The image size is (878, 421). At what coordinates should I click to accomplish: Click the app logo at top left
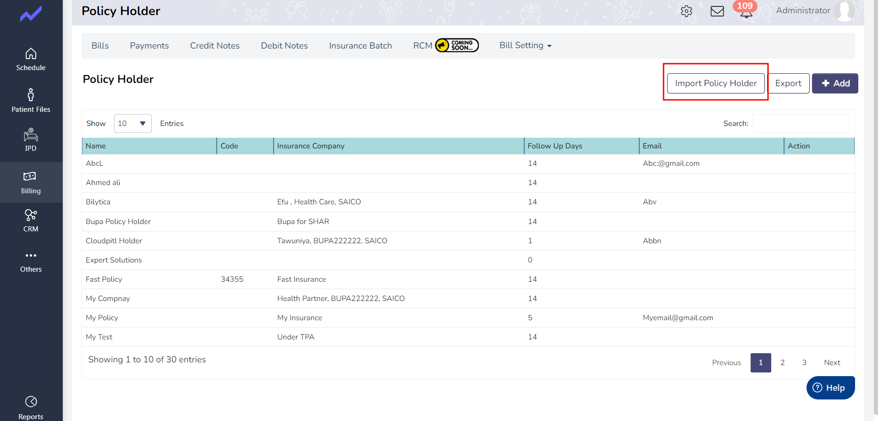point(31,14)
